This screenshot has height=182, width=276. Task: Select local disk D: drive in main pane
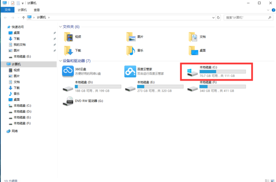92,87
